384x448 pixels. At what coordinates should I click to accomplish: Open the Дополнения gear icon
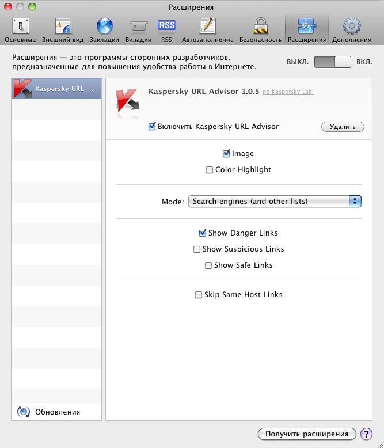click(x=352, y=26)
